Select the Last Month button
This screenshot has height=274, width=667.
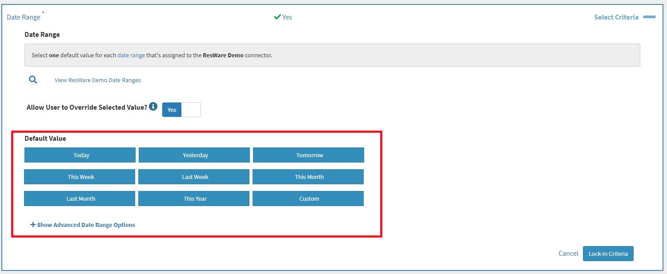(x=80, y=199)
